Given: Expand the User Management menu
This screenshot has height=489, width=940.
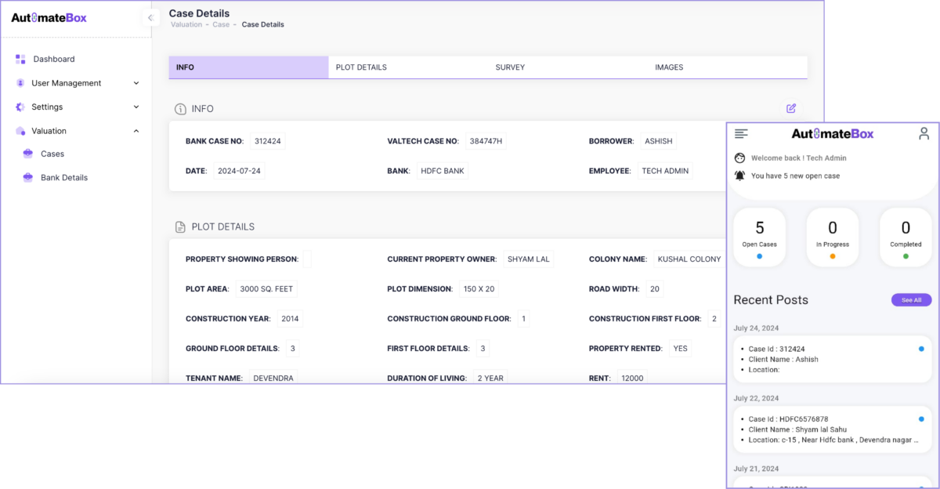Looking at the screenshot, I should click(x=136, y=83).
